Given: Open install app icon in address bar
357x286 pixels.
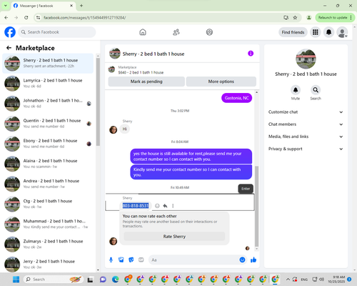Looking at the screenshot, I should coord(286,17).
